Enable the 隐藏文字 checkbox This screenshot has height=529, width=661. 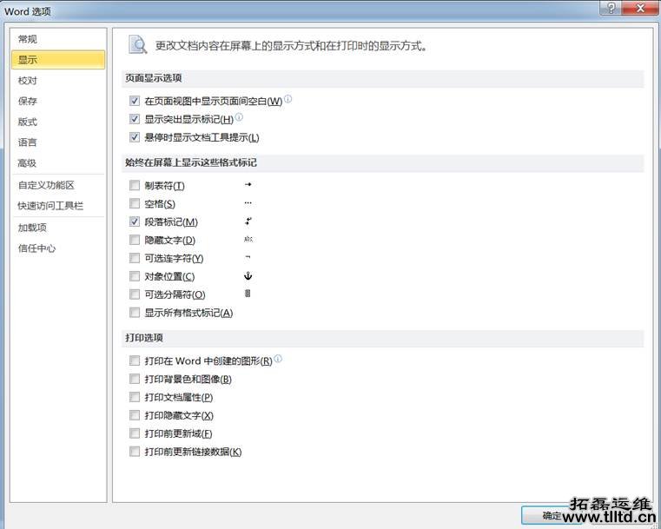pyautogui.click(x=135, y=241)
